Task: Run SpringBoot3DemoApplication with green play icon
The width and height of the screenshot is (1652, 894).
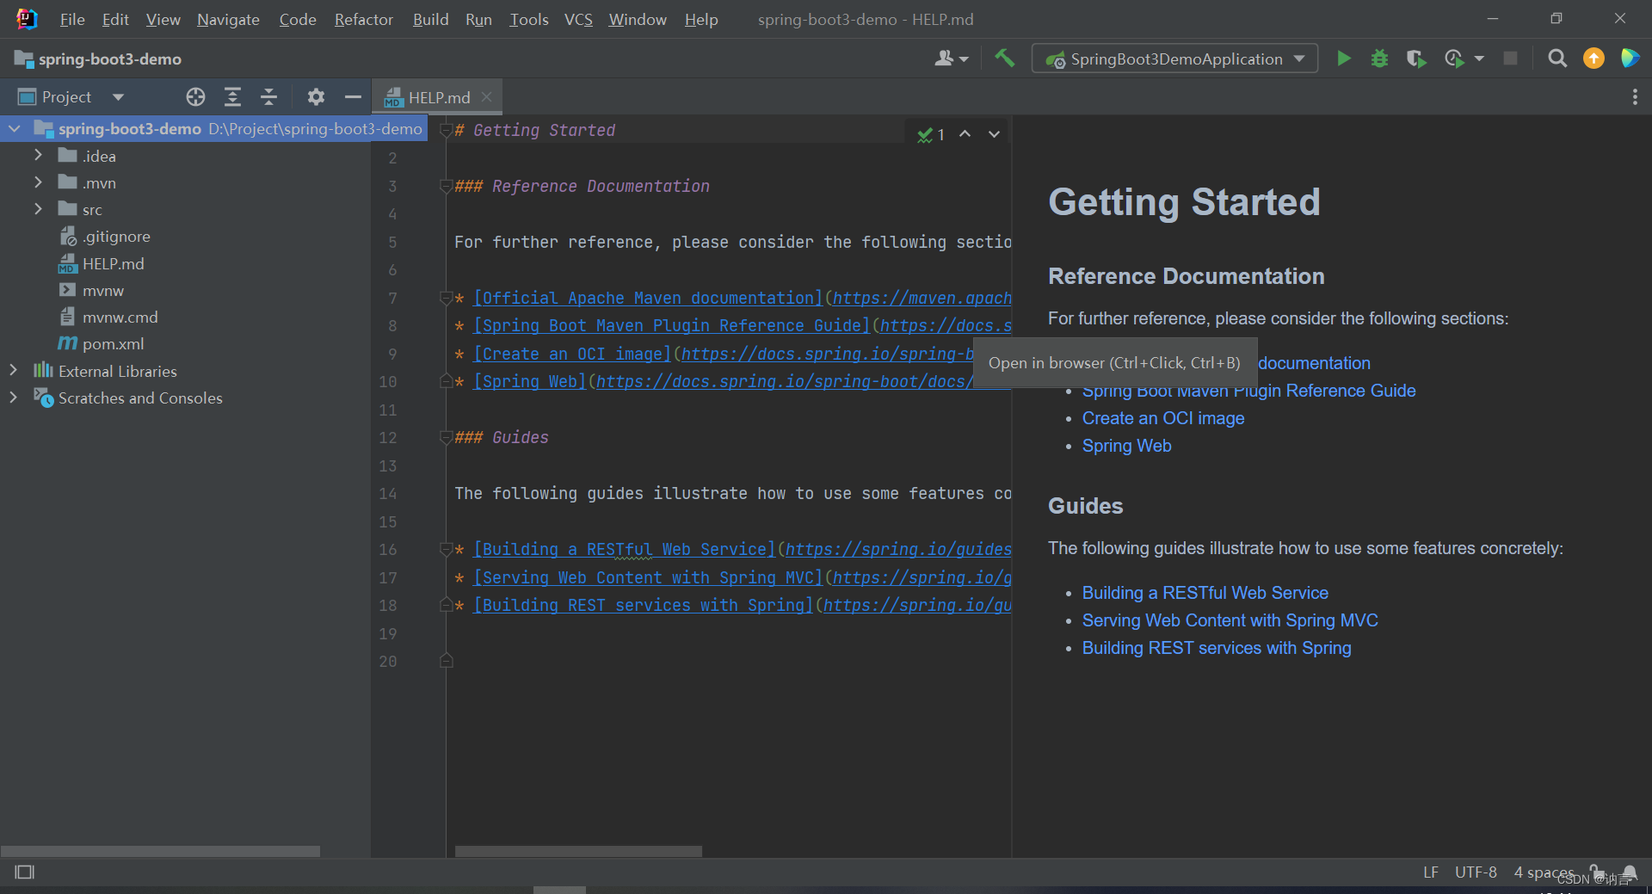Action: point(1343,59)
